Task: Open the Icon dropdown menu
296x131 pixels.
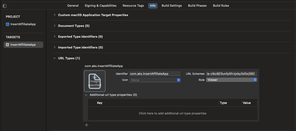Action: click(178, 80)
